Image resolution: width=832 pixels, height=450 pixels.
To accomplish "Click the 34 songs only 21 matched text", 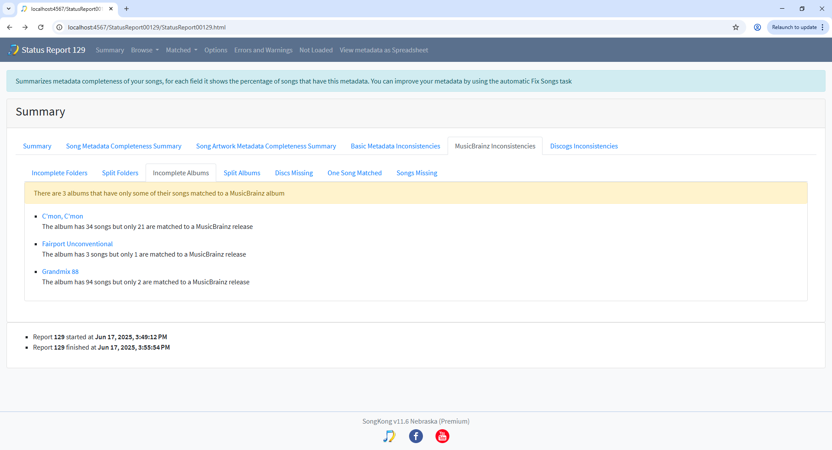I will point(147,227).
